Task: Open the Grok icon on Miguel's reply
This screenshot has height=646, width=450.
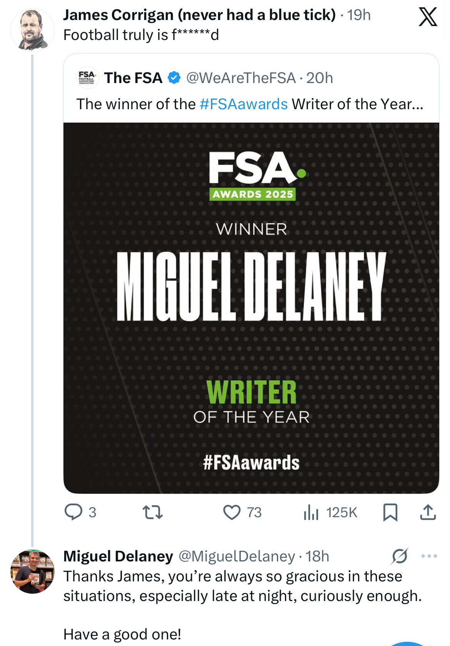Action: click(400, 556)
